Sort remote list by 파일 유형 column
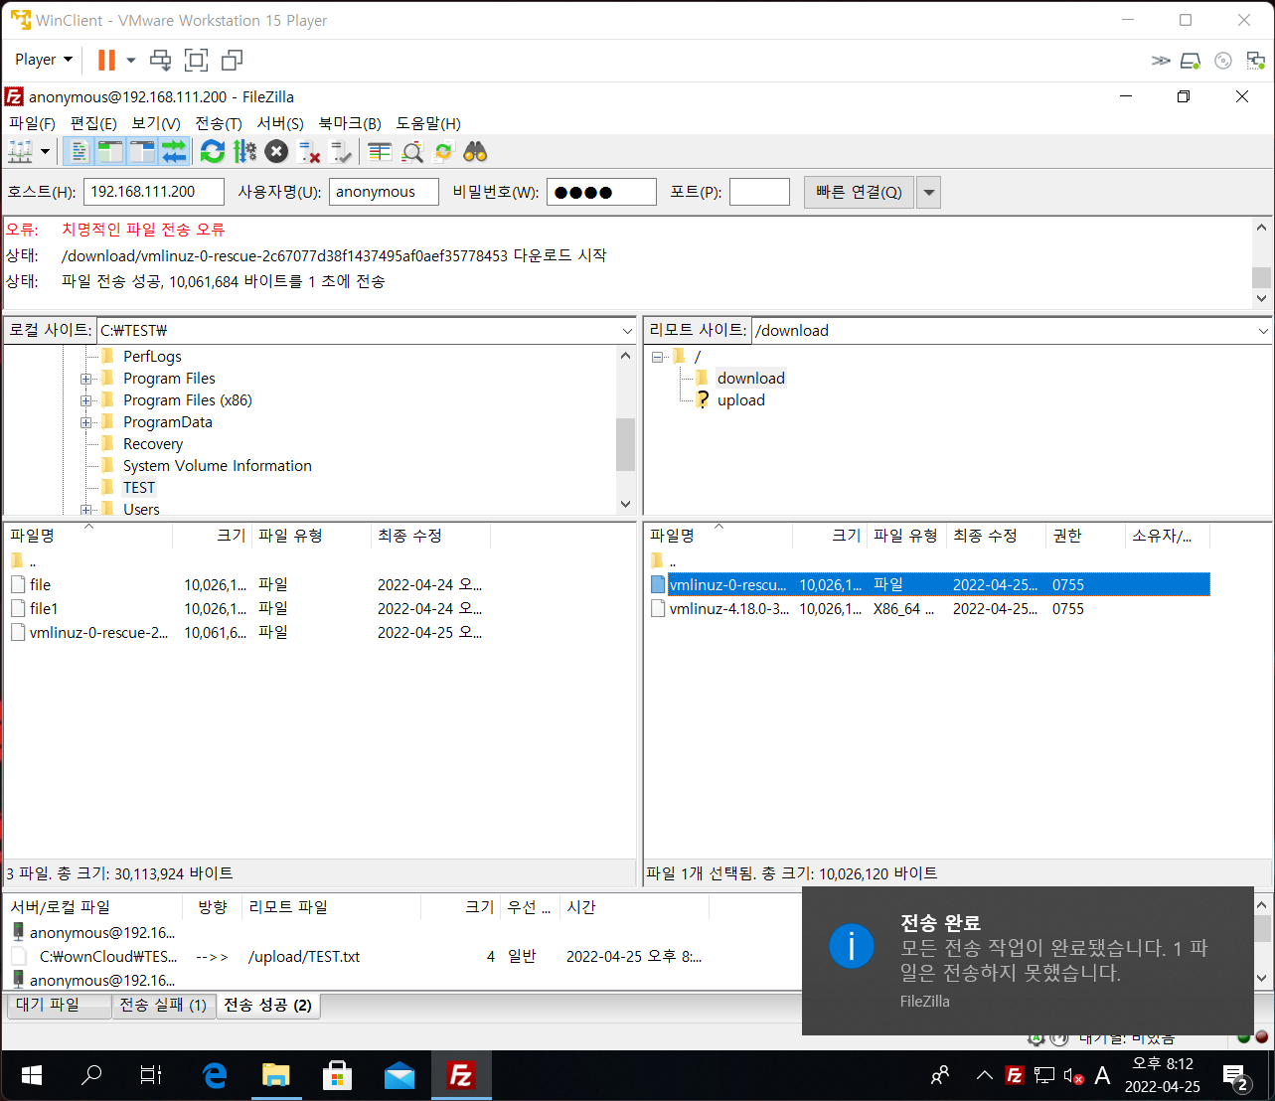1275x1101 pixels. tap(906, 536)
